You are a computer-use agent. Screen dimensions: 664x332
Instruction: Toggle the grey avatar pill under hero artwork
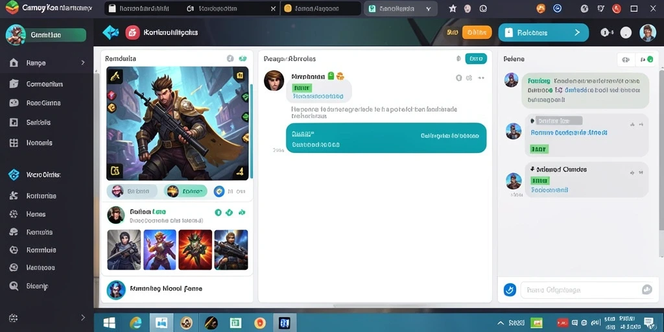click(132, 191)
